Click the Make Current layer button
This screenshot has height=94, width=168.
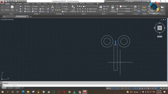[x=92, y=9]
